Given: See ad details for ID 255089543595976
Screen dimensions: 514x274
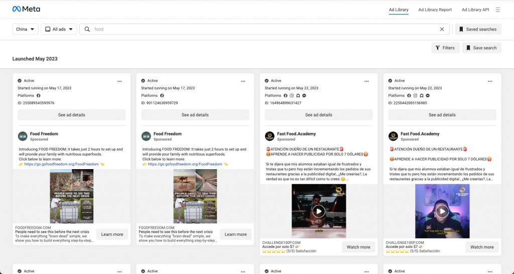Looking at the screenshot, I should click(x=71, y=115).
